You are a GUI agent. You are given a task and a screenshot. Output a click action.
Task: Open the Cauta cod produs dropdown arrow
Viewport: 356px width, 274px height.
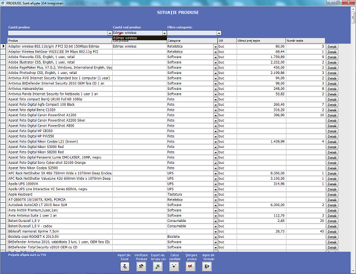coord(164,33)
